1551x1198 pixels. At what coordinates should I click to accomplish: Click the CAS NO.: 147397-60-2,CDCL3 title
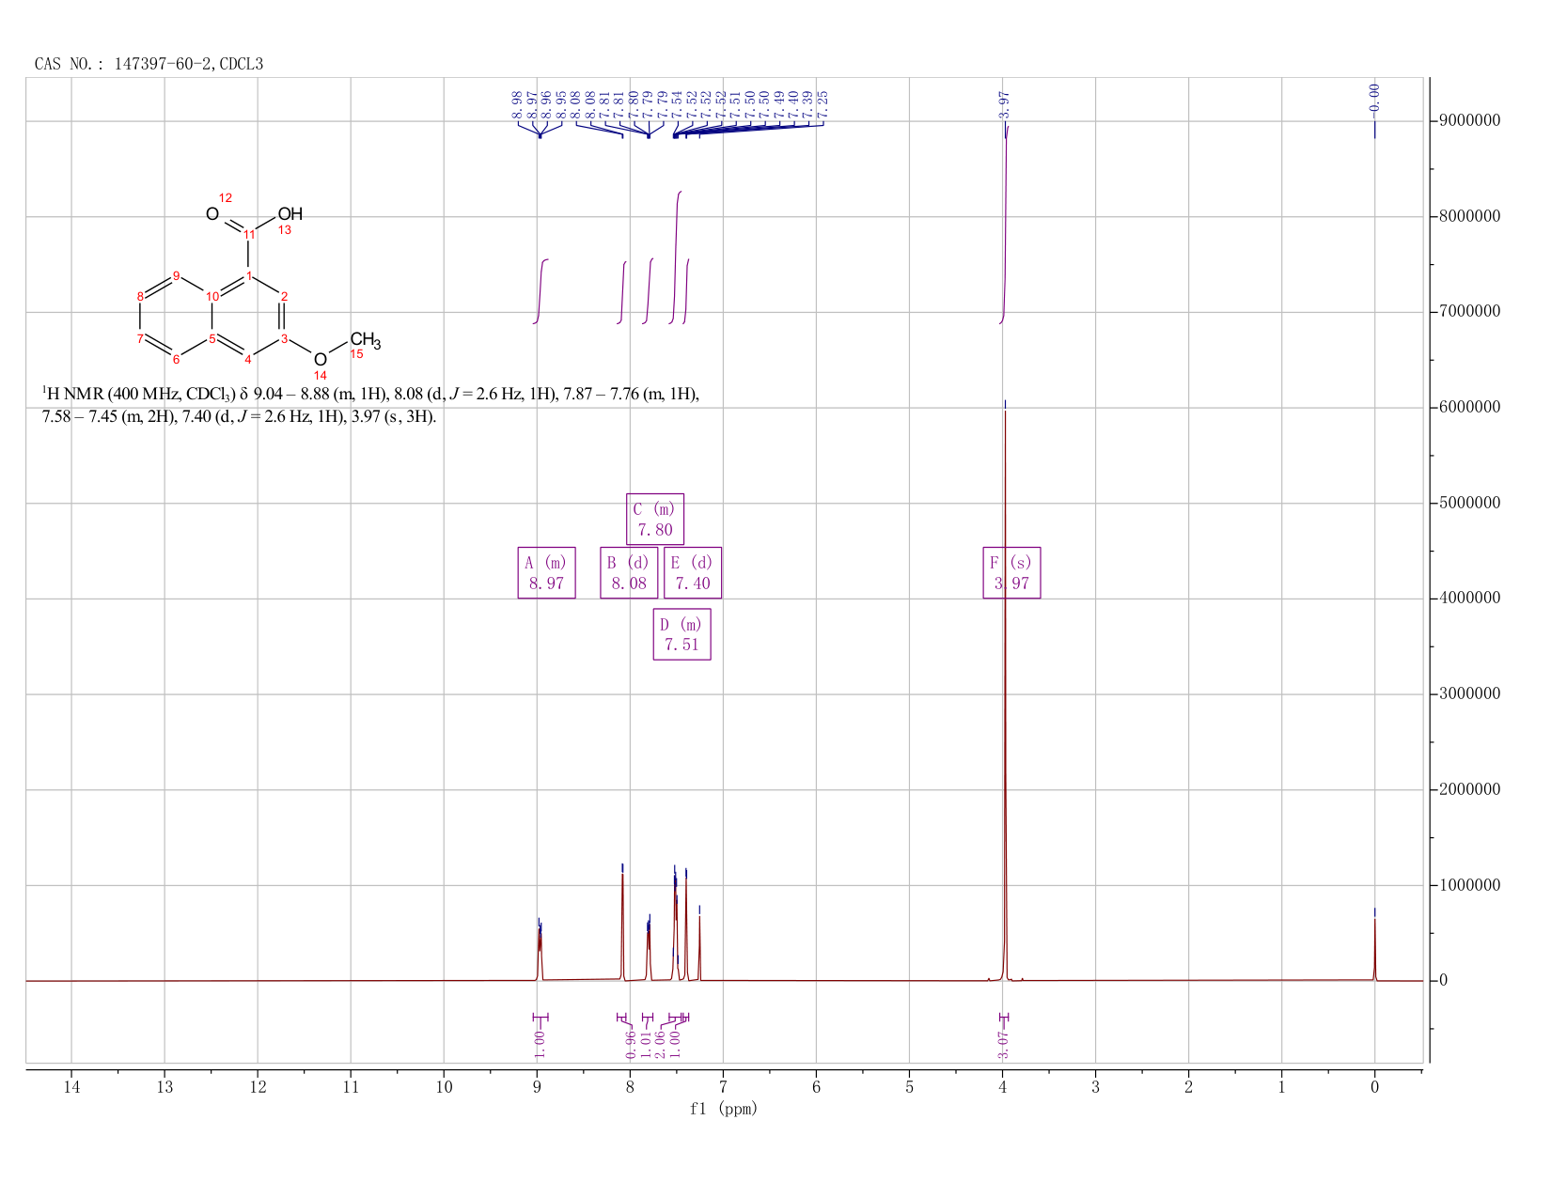pyautogui.click(x=149, y=64)
